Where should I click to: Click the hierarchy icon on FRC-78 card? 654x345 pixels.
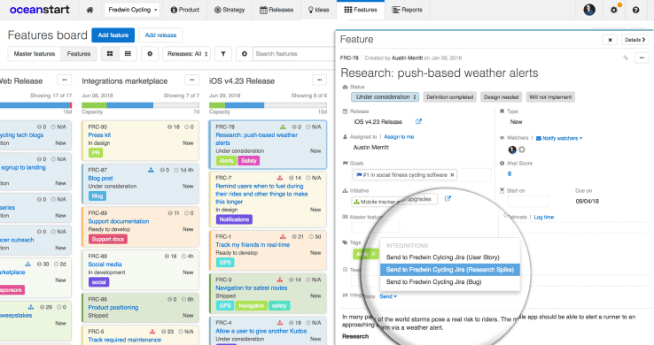coord(283,126)
